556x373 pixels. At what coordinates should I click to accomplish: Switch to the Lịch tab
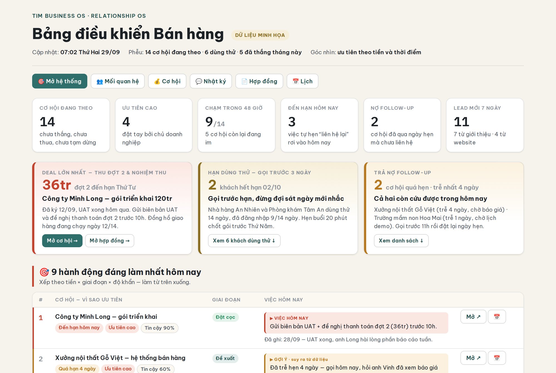coord(302,81)
